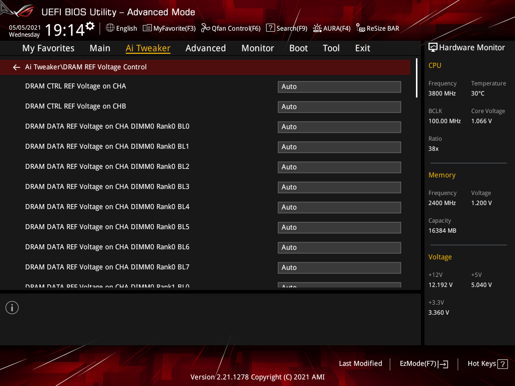
Task: Click the Memory Frequency 2400 MHz value
Action: coord(442,203)
